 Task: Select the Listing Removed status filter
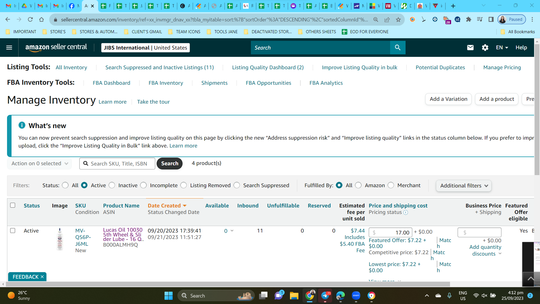pos(183,185)
